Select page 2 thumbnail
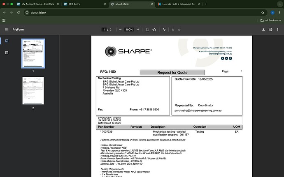The image size is (284, 177). click(x=33, y=91)
